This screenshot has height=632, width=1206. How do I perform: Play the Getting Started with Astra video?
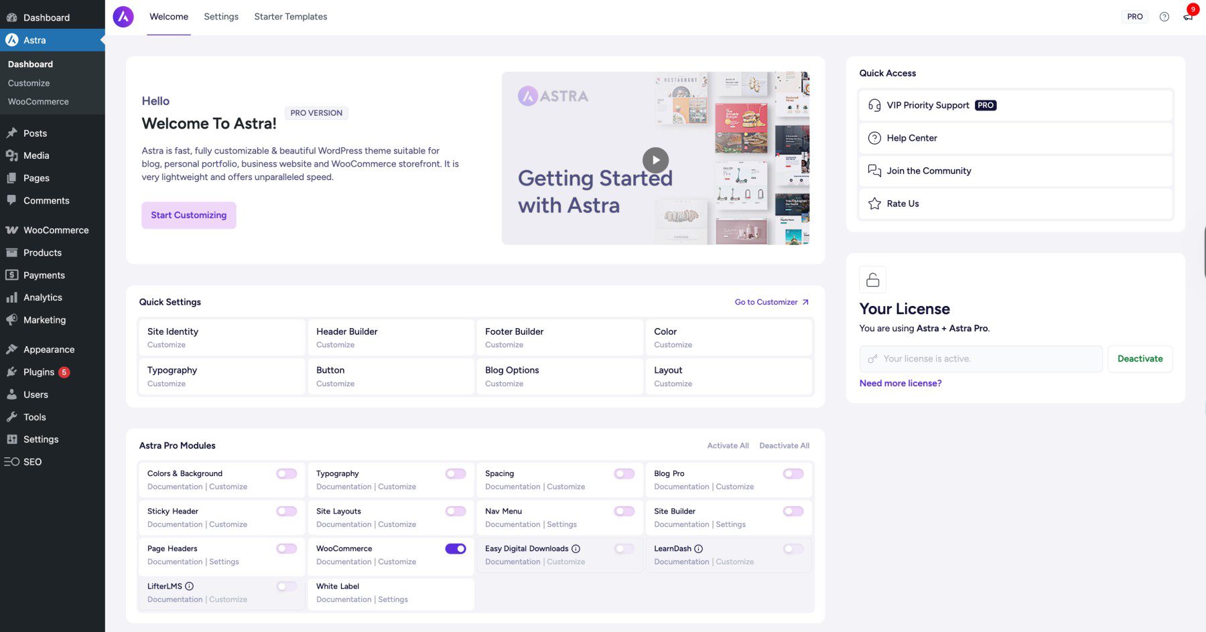655,160
